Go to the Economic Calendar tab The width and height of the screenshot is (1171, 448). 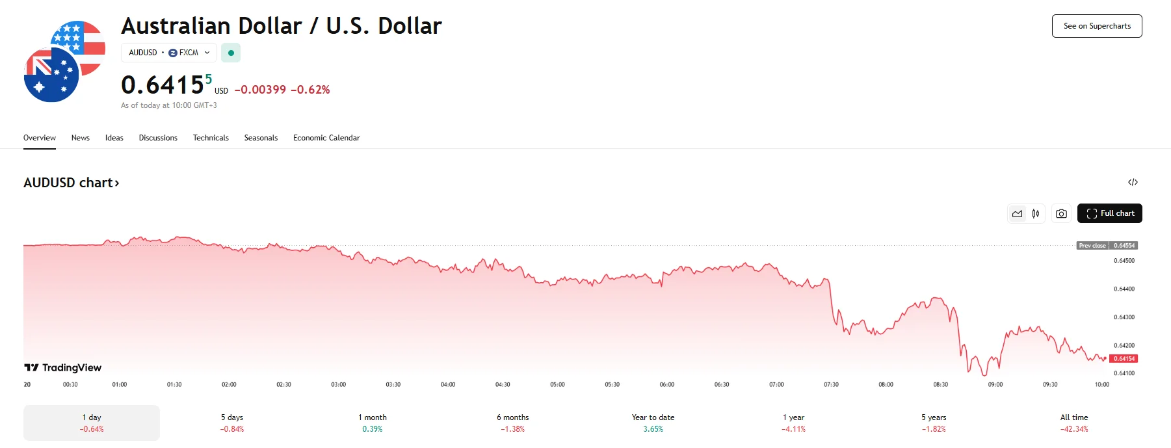point(326,138)
